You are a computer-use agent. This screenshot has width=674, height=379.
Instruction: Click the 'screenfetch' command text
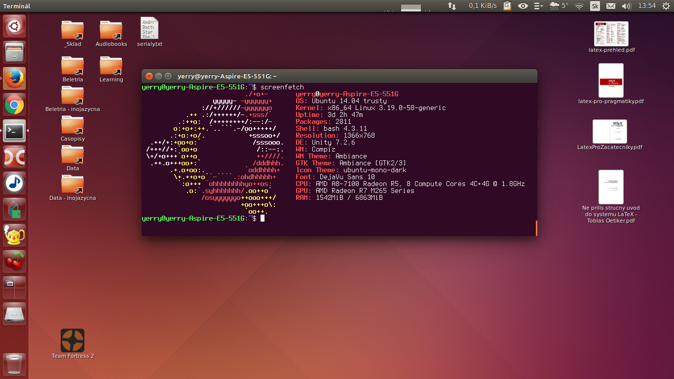(282, 87)
